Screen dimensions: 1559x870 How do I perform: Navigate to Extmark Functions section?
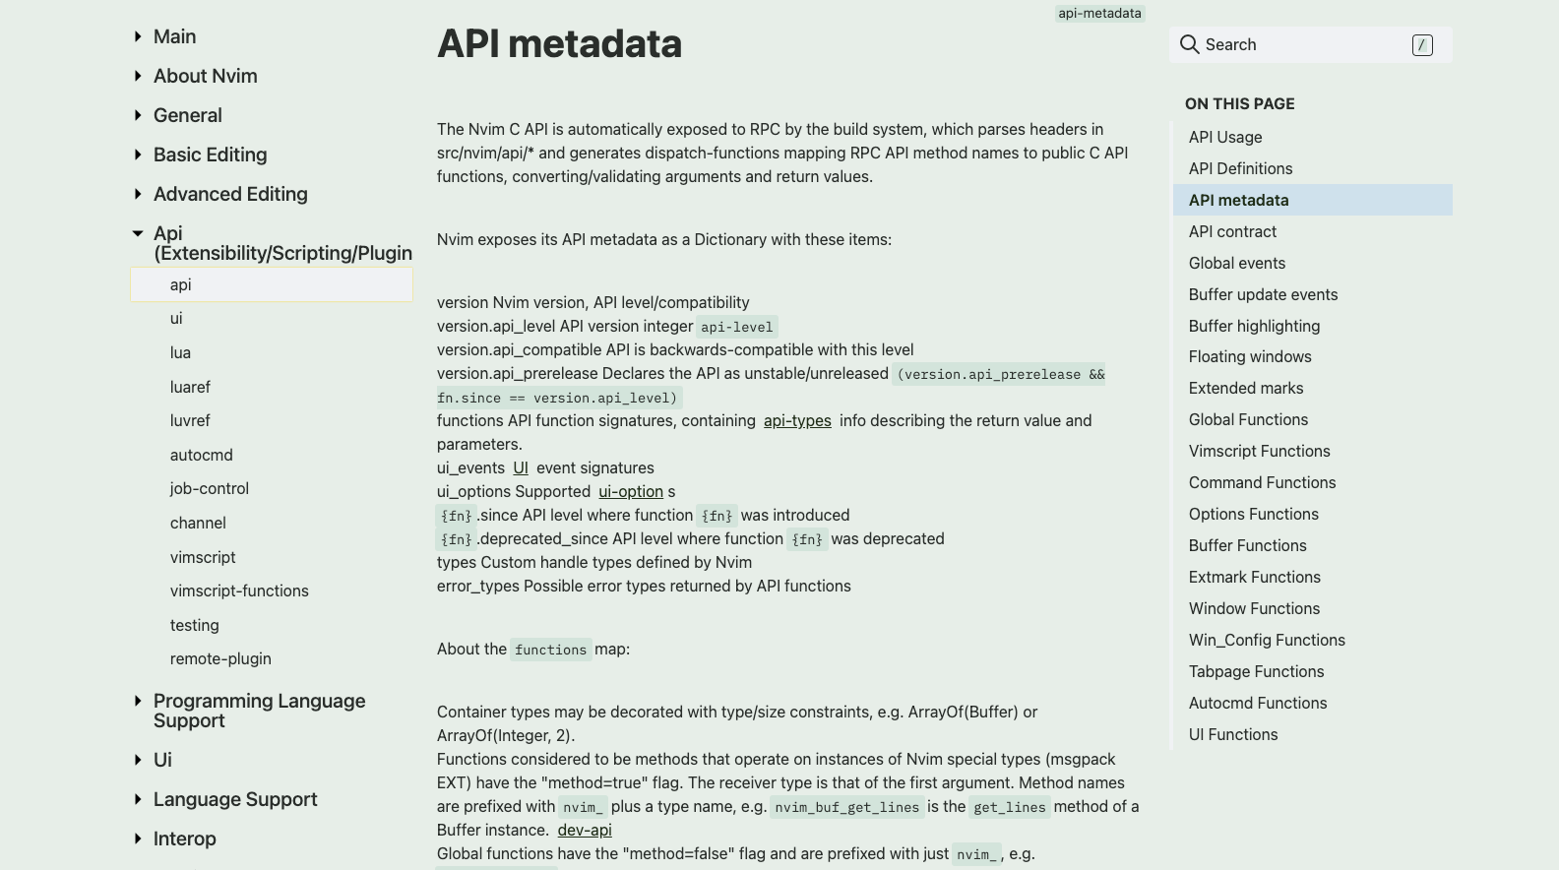pos(1254,577)
